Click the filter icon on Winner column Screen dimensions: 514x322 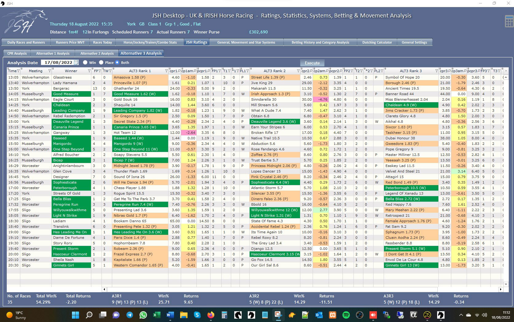[89, 71]
